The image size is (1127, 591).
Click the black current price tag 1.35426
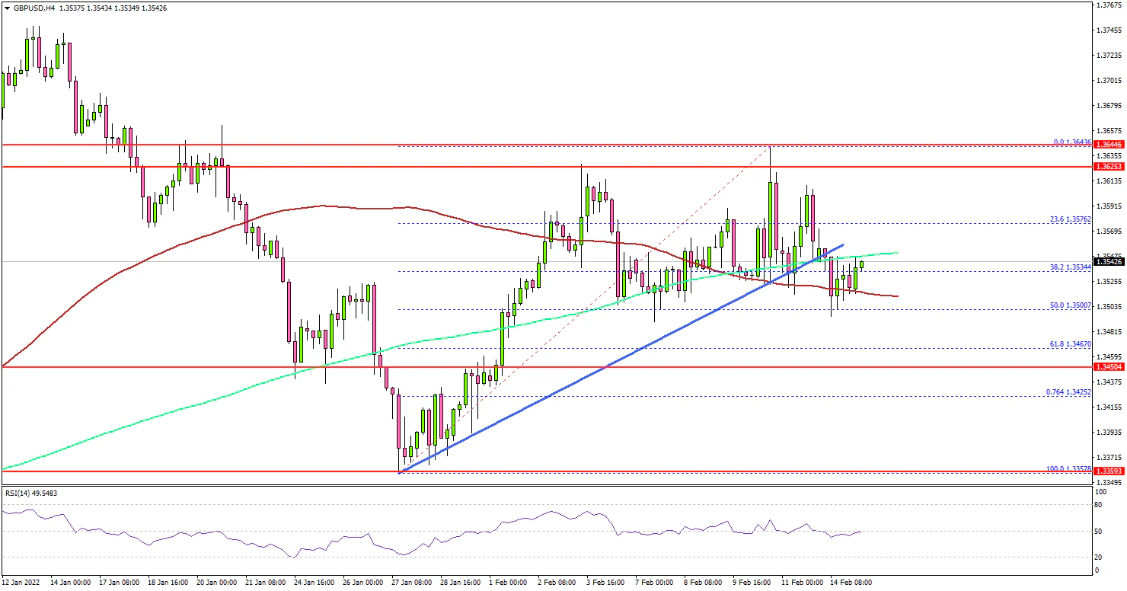1107,262
